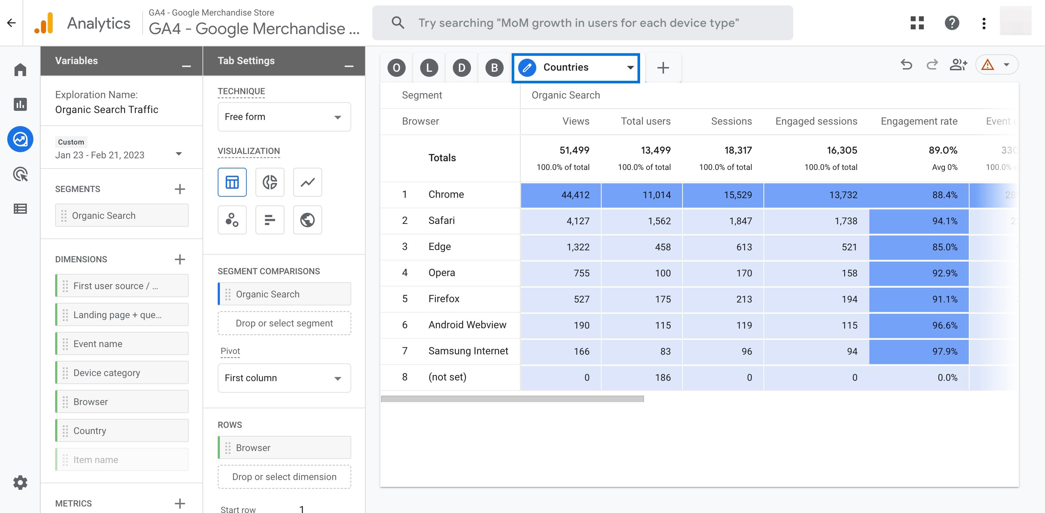Click the search bar field
1045x513 pixels.
pos(582,23)
